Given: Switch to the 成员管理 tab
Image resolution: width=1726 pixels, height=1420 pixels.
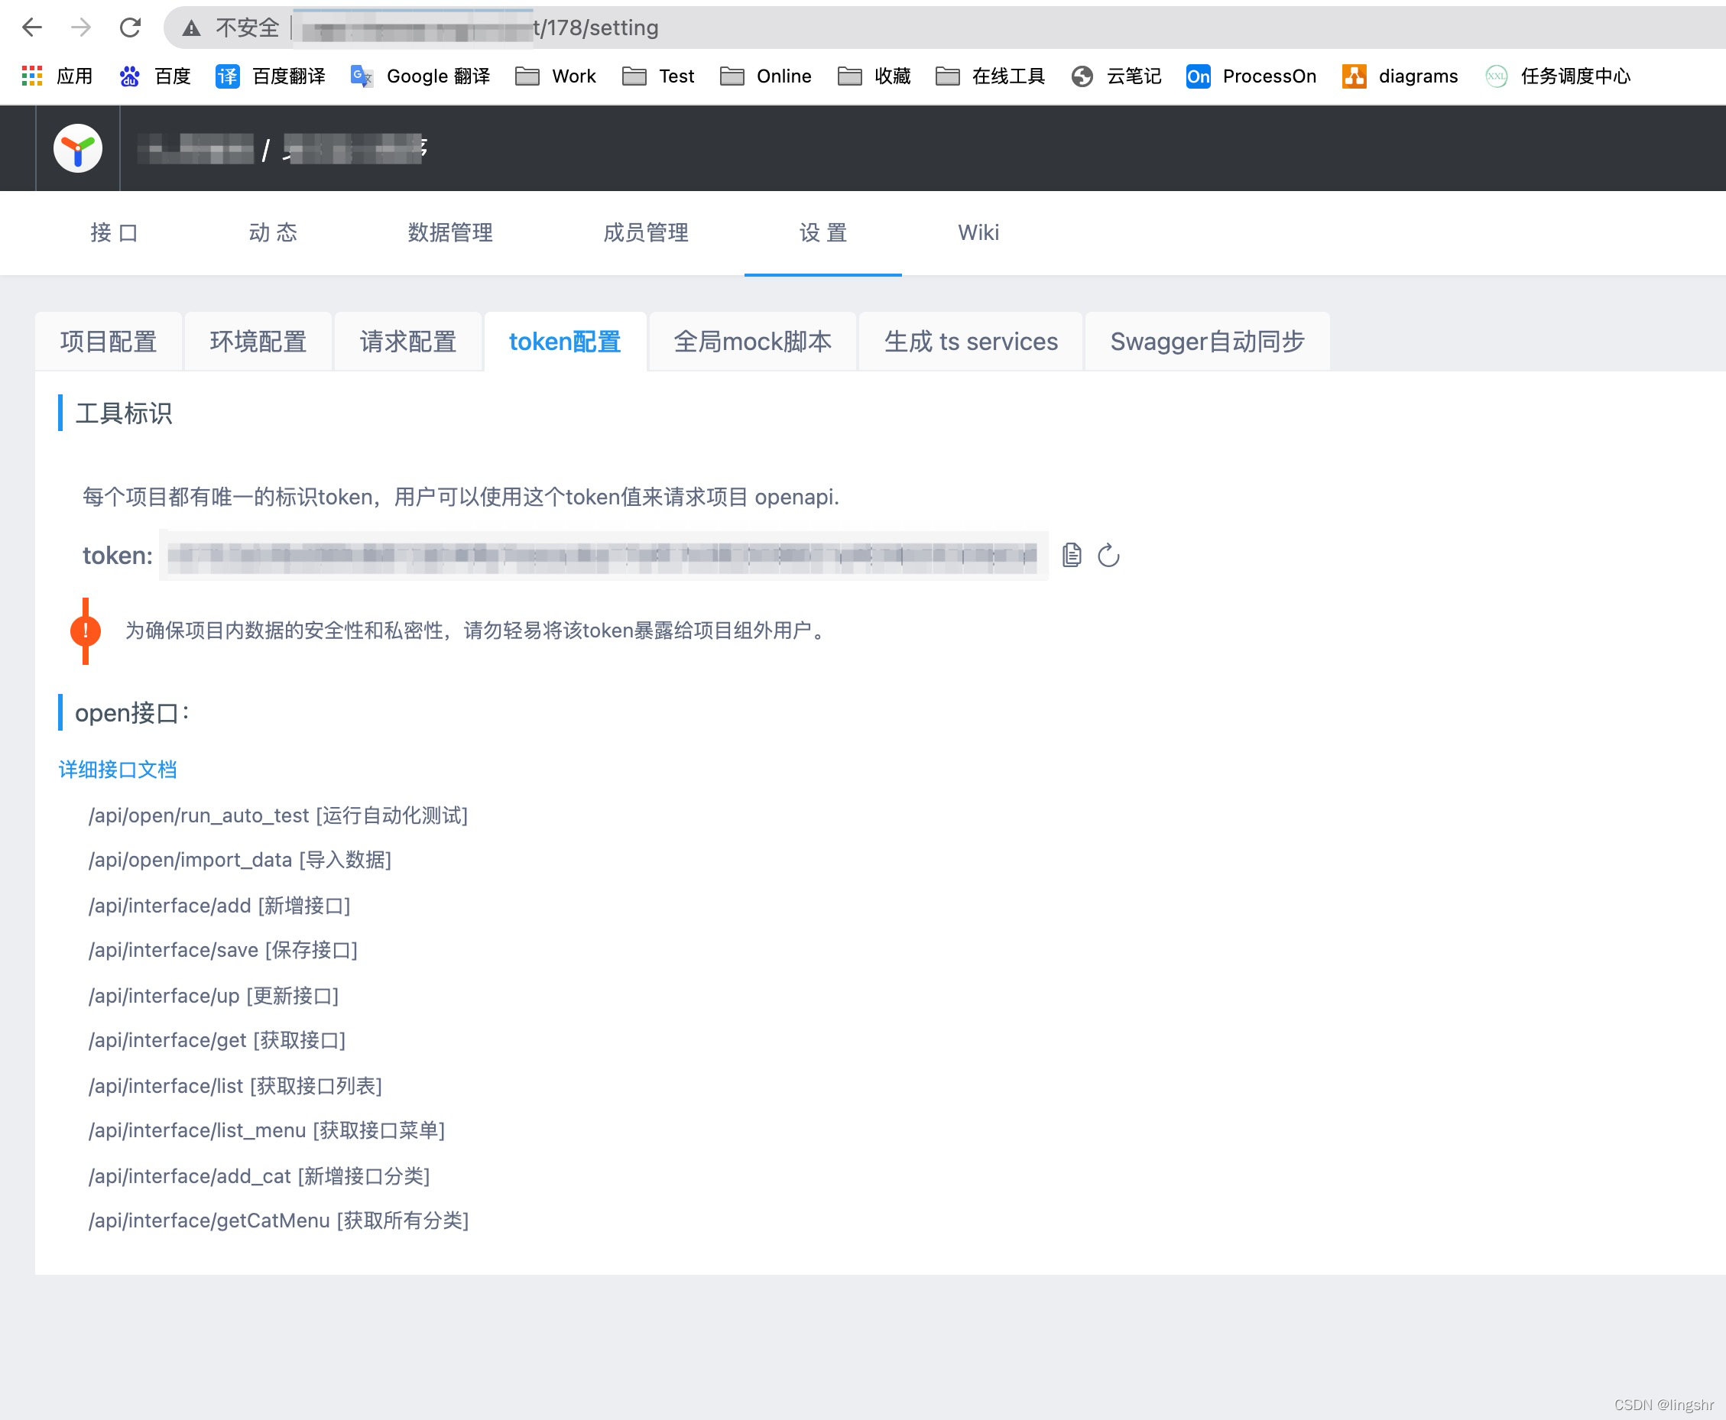Looking at the screenshot, I should [x=645, y=233].
